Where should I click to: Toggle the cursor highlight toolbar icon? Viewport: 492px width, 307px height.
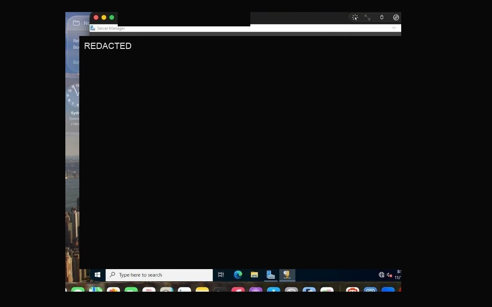tap(355, 17)
